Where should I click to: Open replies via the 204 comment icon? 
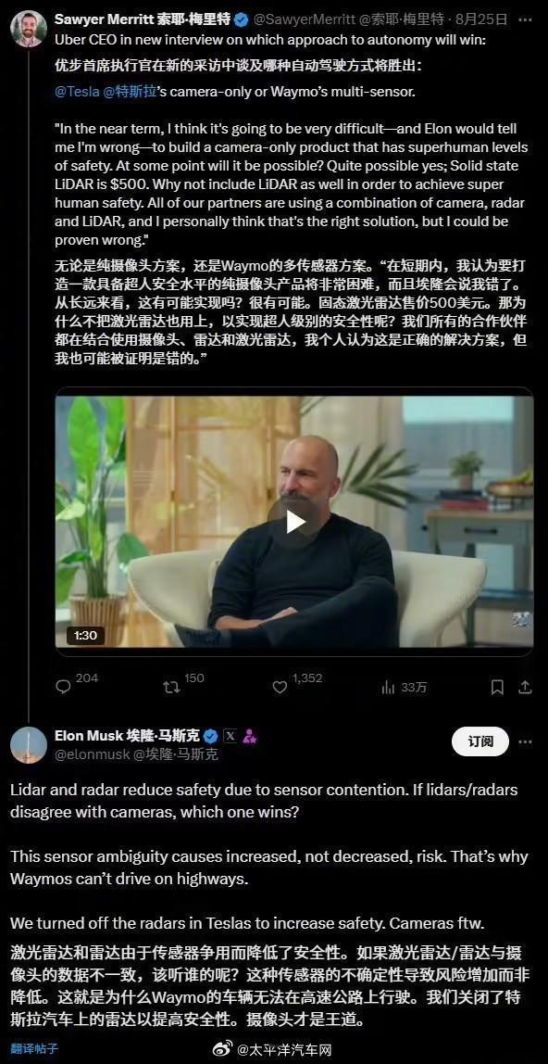(x=63, y=688)
